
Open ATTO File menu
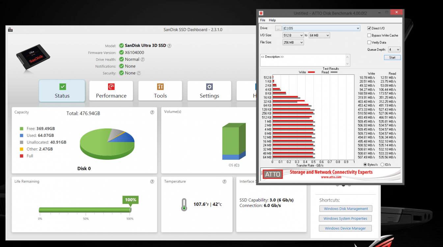pyautogui.click(x=263, y=20)
